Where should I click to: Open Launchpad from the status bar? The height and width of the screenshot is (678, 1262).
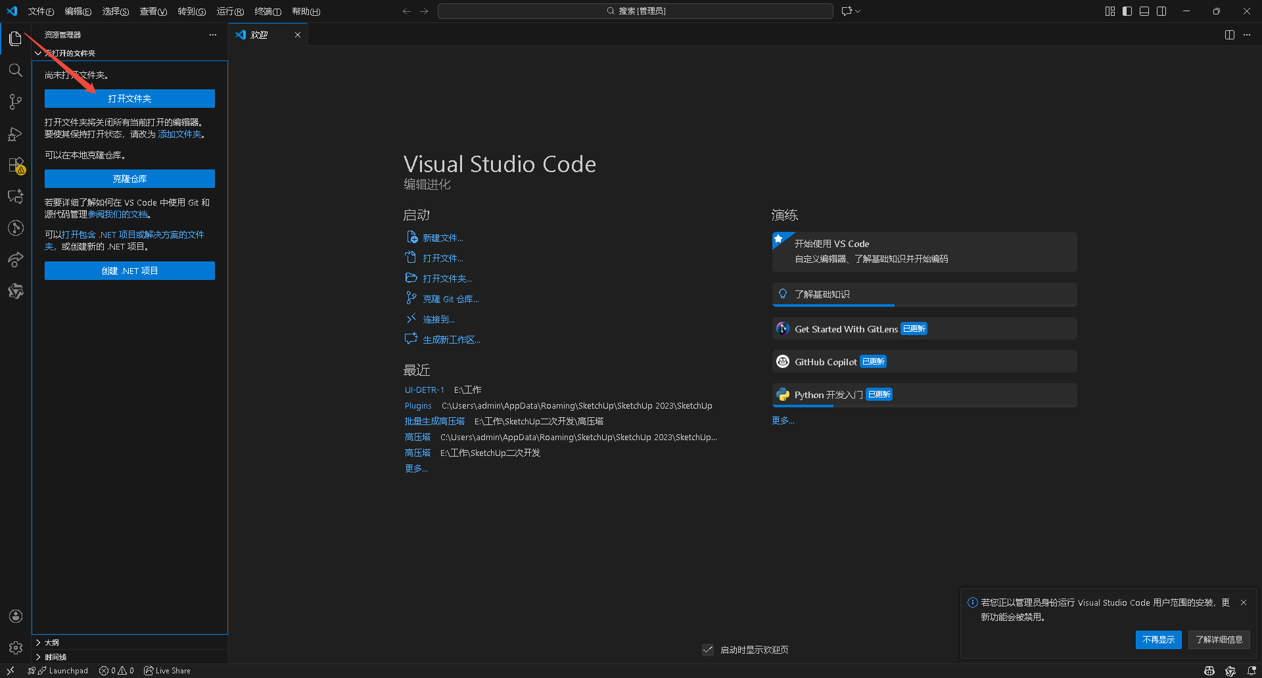pyautogui.click(x=58, y=671)
